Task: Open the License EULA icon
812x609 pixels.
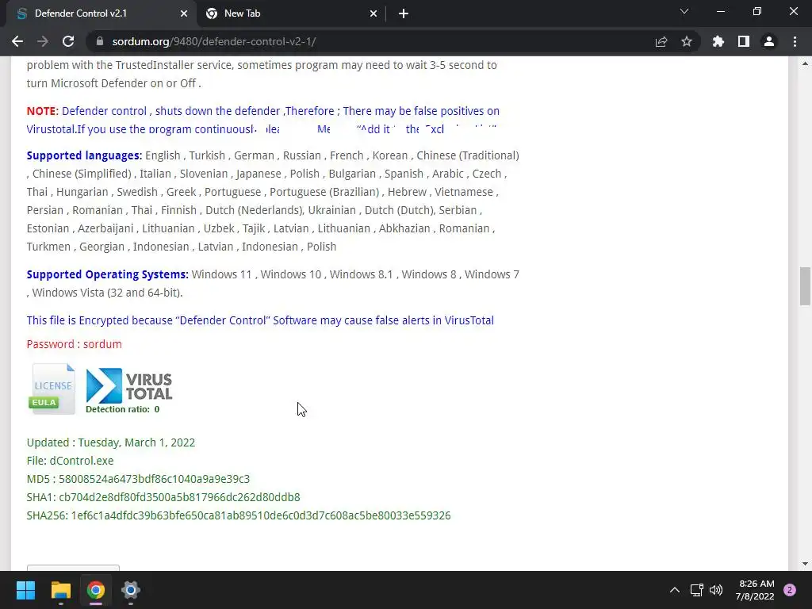Action: click(x=52, y=389)
